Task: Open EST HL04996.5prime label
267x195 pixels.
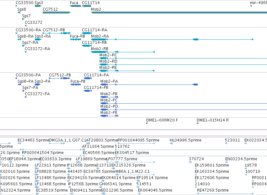Action: [185, 140]
